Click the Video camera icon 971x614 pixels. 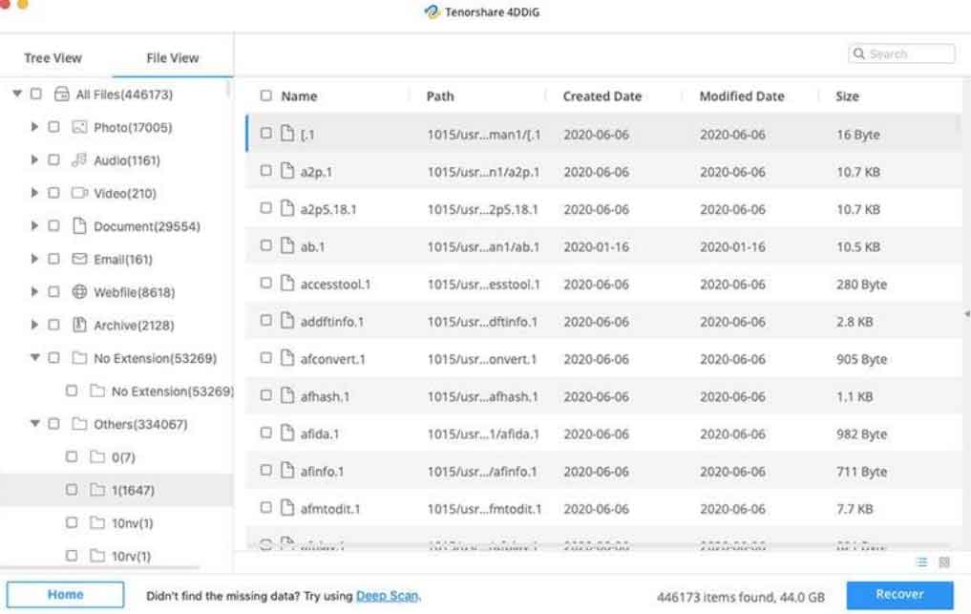pos(80,193)
